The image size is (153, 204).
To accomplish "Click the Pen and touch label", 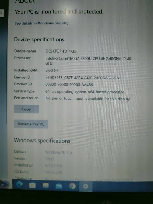I will (x=26, y=98).
